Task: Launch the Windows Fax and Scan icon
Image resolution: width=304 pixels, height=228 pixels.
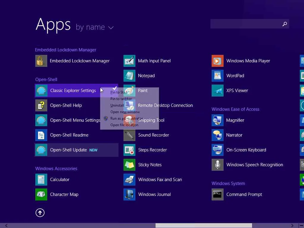Action: point(129,180)
